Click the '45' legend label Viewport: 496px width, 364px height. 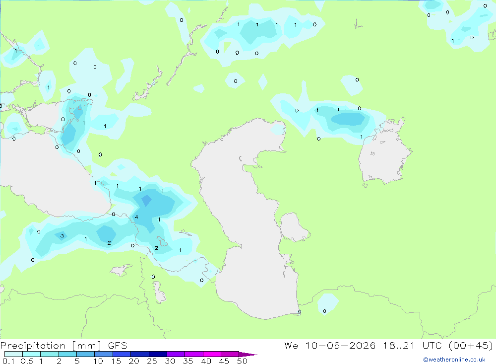point(224,361)
